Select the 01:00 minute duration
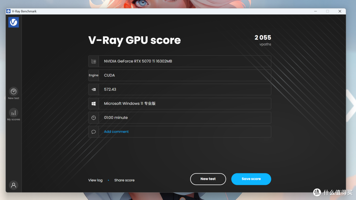356x200 pixels. click(116, 118)
